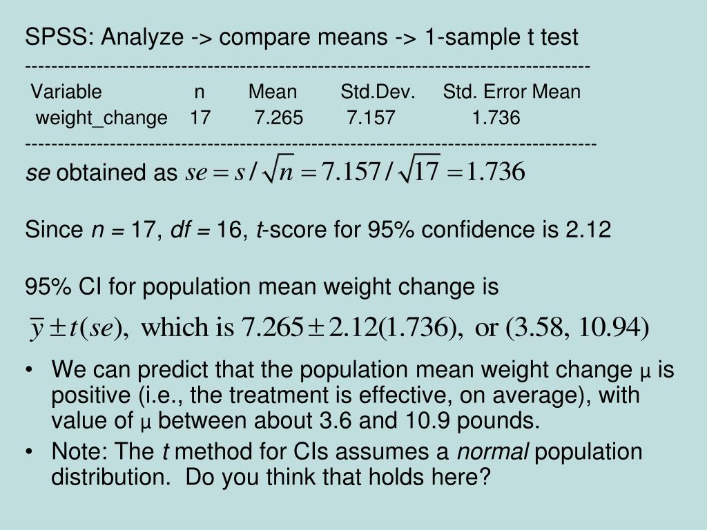The width and height of the screenshot is (707, 530).
Task: Click the 'Mean' column header
Action: 273,92
